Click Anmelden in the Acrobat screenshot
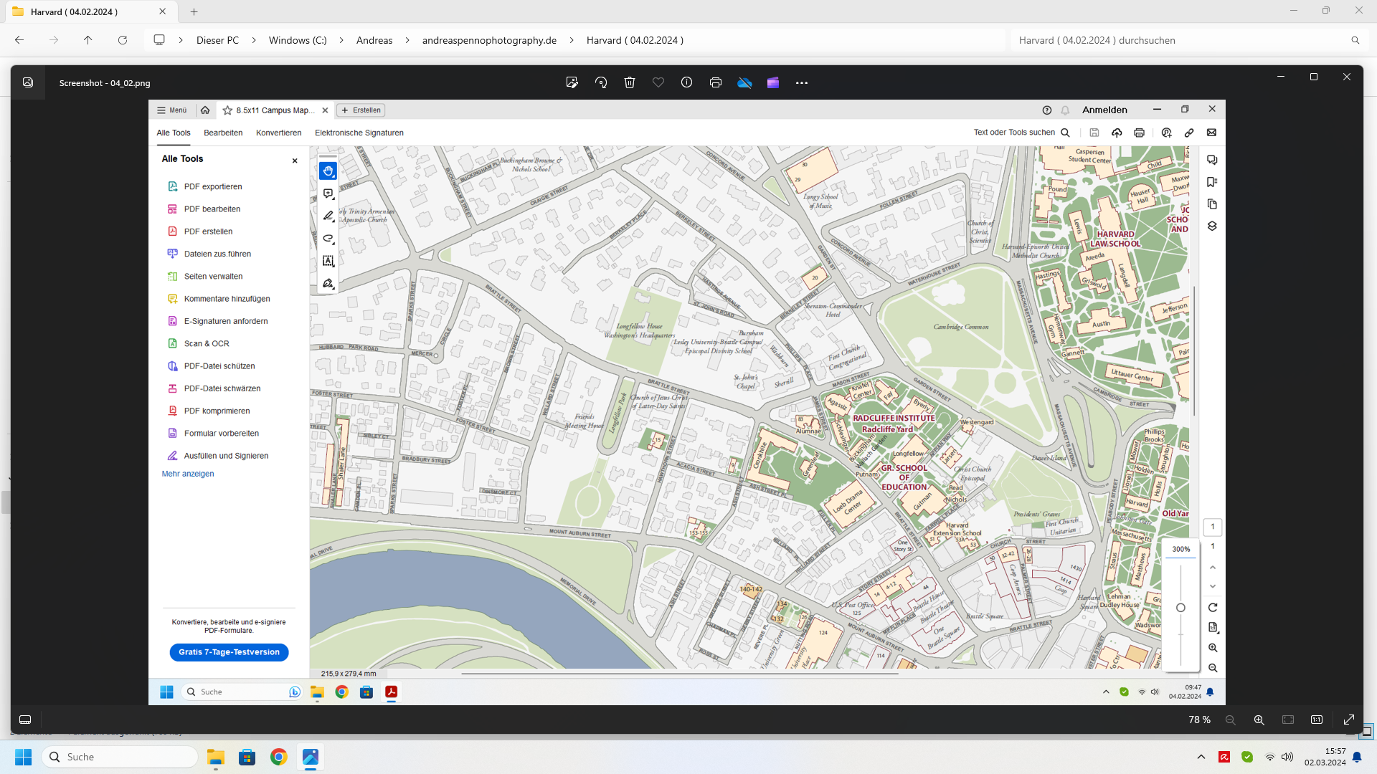The width and height of the screenshot is (1377, 774). (x=1104, y=110)
